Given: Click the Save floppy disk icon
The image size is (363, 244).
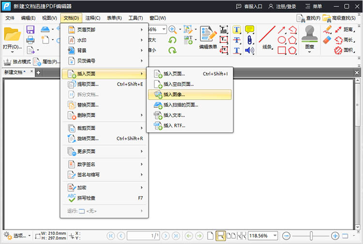Looking at the screenshot, I should (30, 29).
